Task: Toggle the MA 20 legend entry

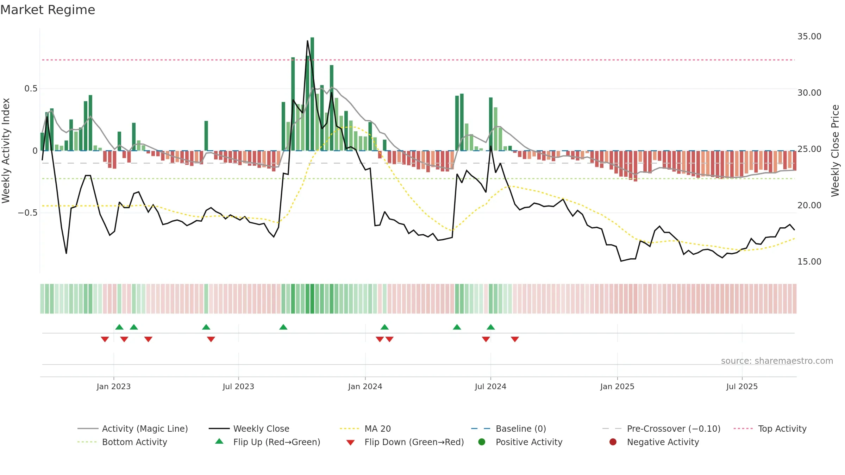Action: click(365, 429)
